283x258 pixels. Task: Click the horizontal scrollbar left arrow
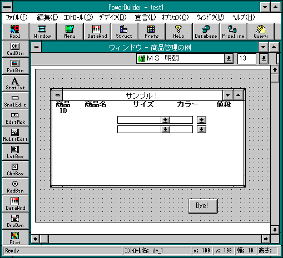tap(35, 239)
